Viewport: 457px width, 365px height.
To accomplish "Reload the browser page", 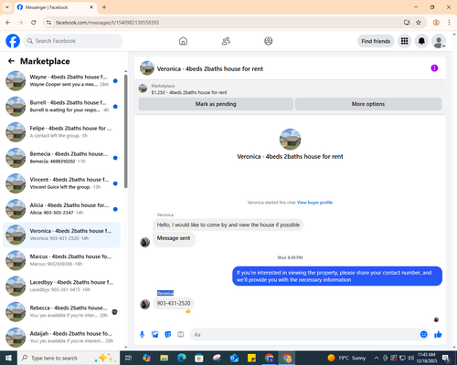I will point(34,23).
